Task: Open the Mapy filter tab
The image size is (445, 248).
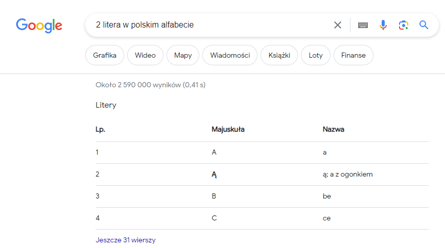Action: pos(183,56)
